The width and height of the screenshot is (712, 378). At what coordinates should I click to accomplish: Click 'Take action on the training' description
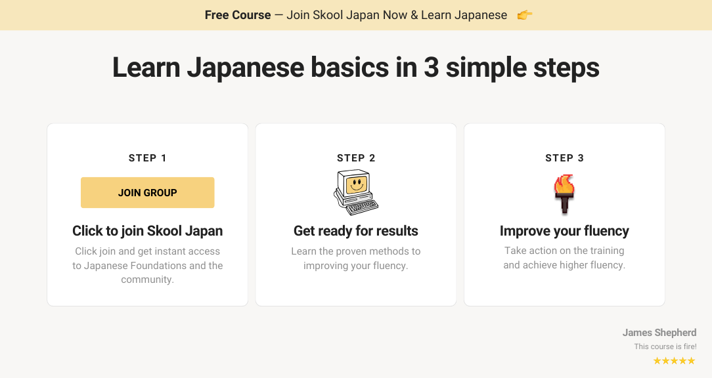[x=564, y=258]
